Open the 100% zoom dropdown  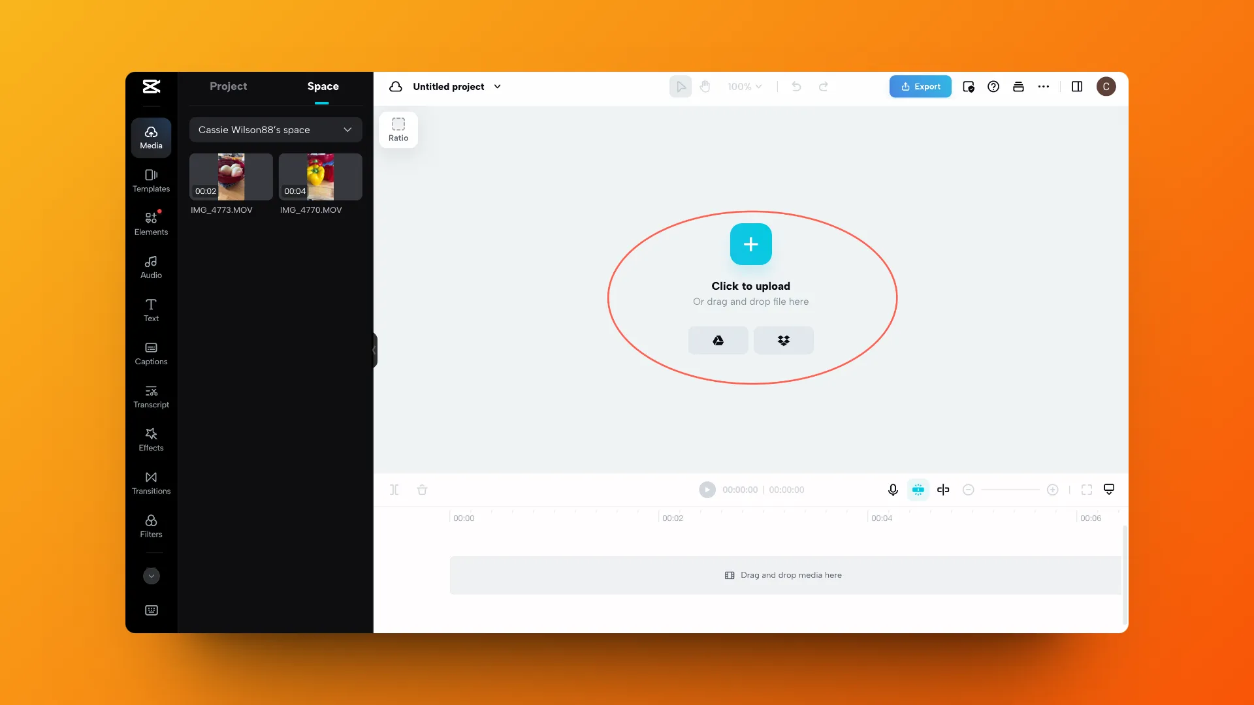tap(745, 86)
